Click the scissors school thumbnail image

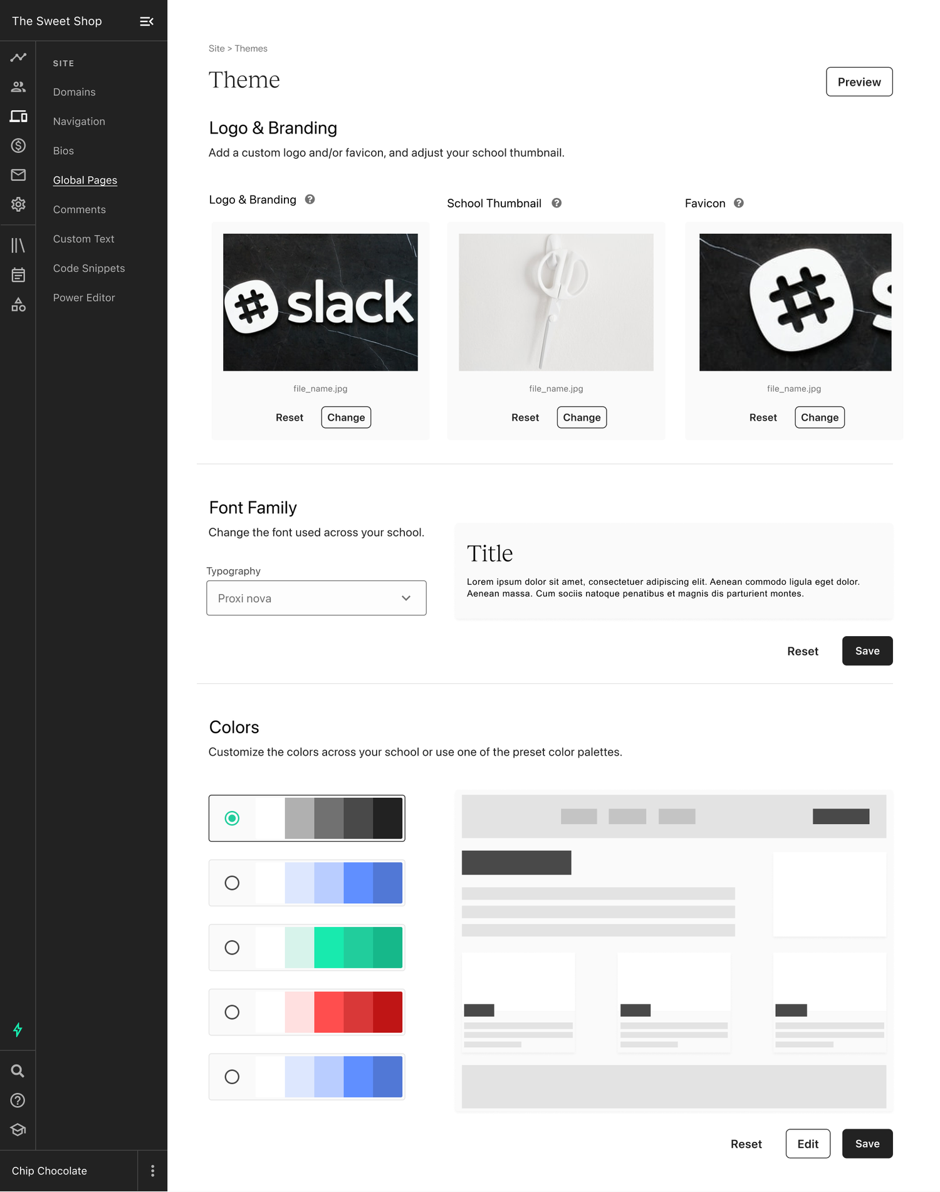click(x=556, y=302)
